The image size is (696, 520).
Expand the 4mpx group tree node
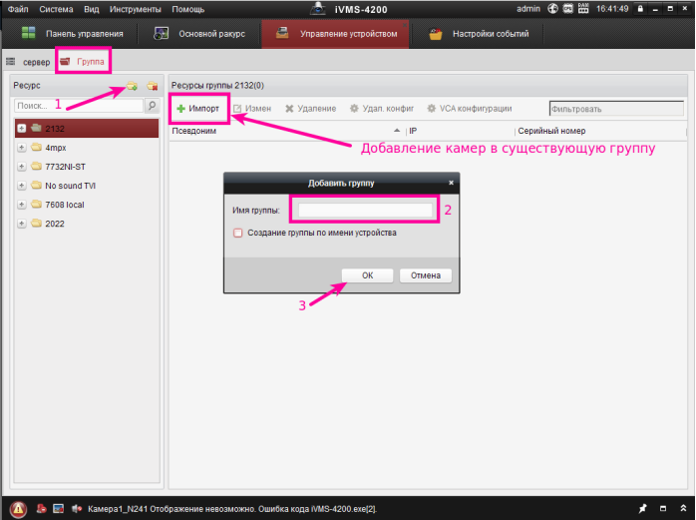point(22,147)
